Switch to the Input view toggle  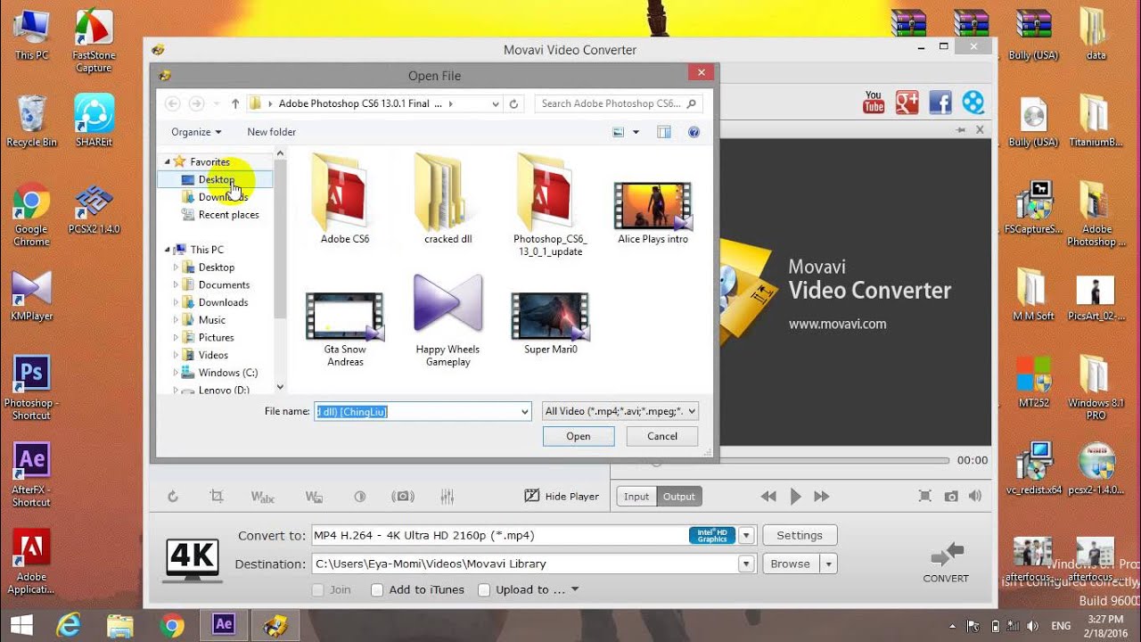click(x=636, y=497)
